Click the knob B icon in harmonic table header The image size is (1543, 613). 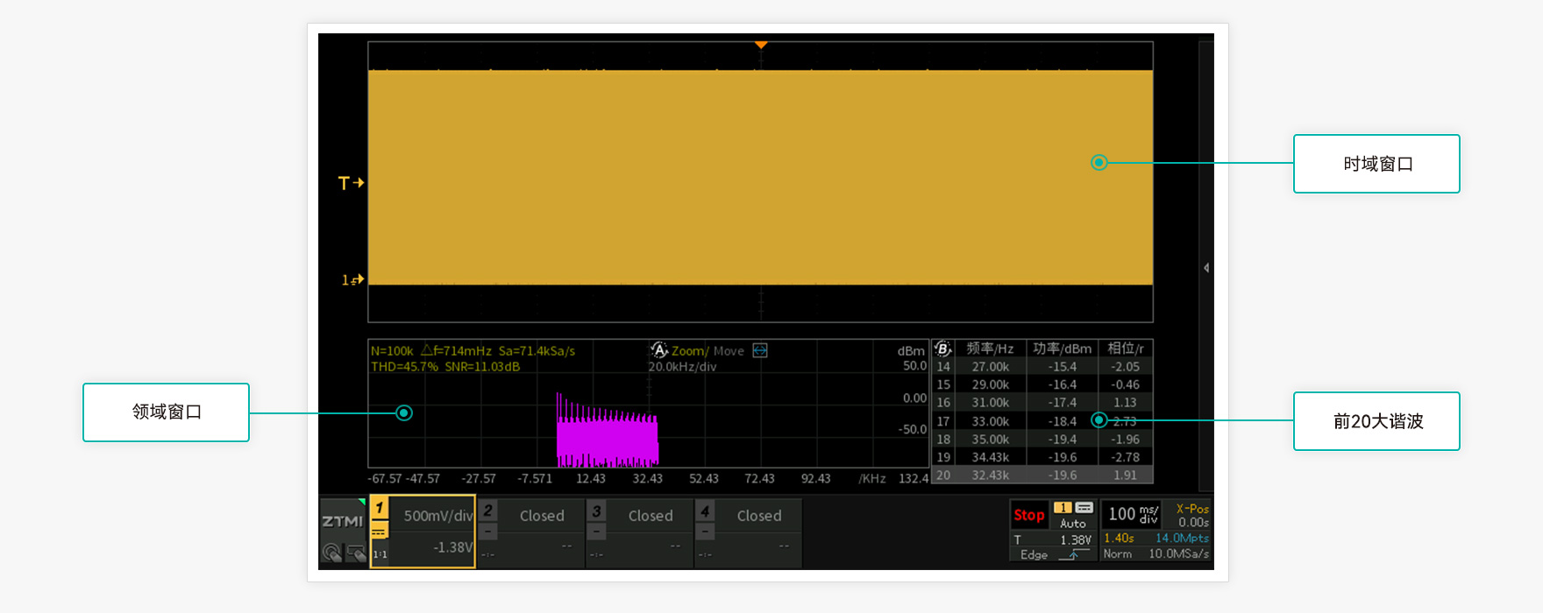pos(942,349)
